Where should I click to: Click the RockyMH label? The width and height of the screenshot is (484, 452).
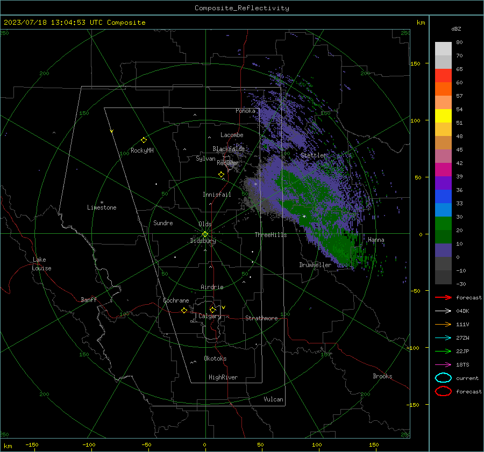point(142,150)
